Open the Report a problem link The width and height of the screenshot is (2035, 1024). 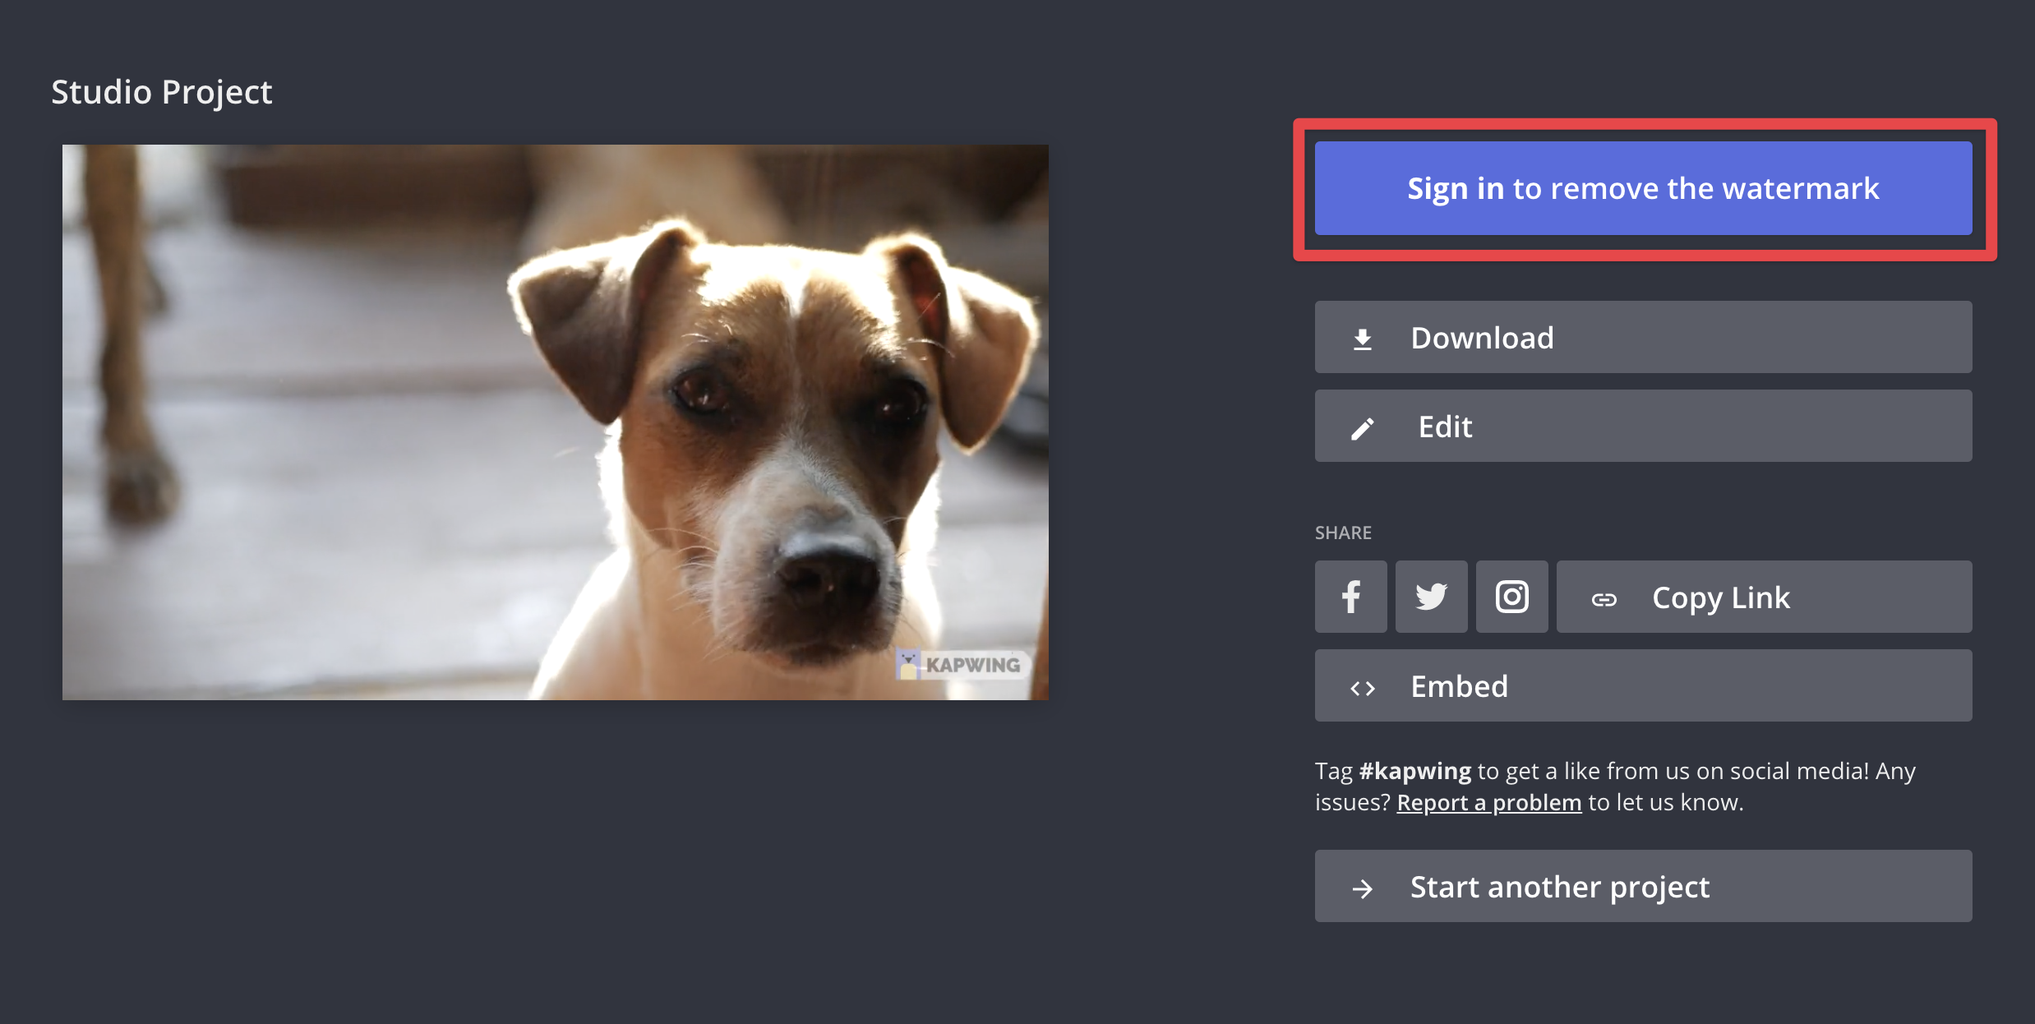[x=1488, y=802]
